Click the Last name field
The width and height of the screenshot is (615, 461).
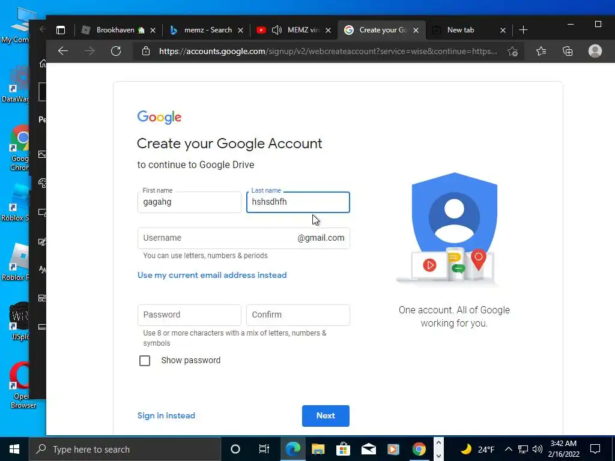tap(298, 202)
